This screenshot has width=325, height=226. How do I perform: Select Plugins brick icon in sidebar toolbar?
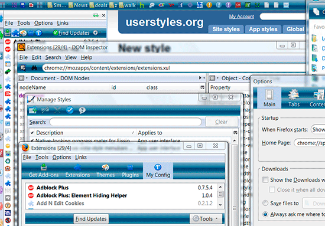point(31,32)
